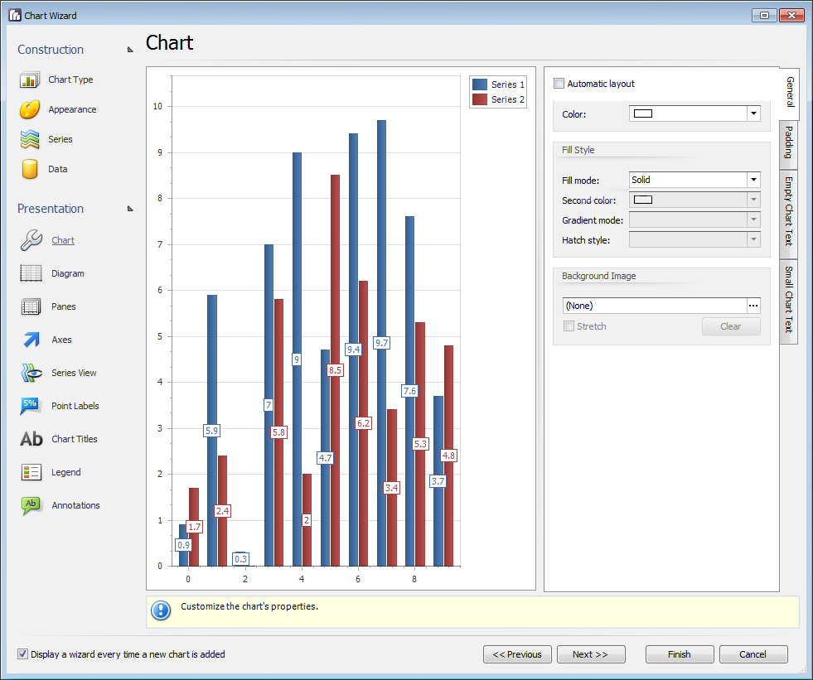Click the Series layered waves icon
Image resolution: width=813 pixels, height=680 pixels.
point(30,139)
